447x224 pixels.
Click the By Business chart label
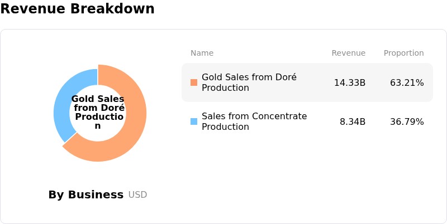click(86, 194)
